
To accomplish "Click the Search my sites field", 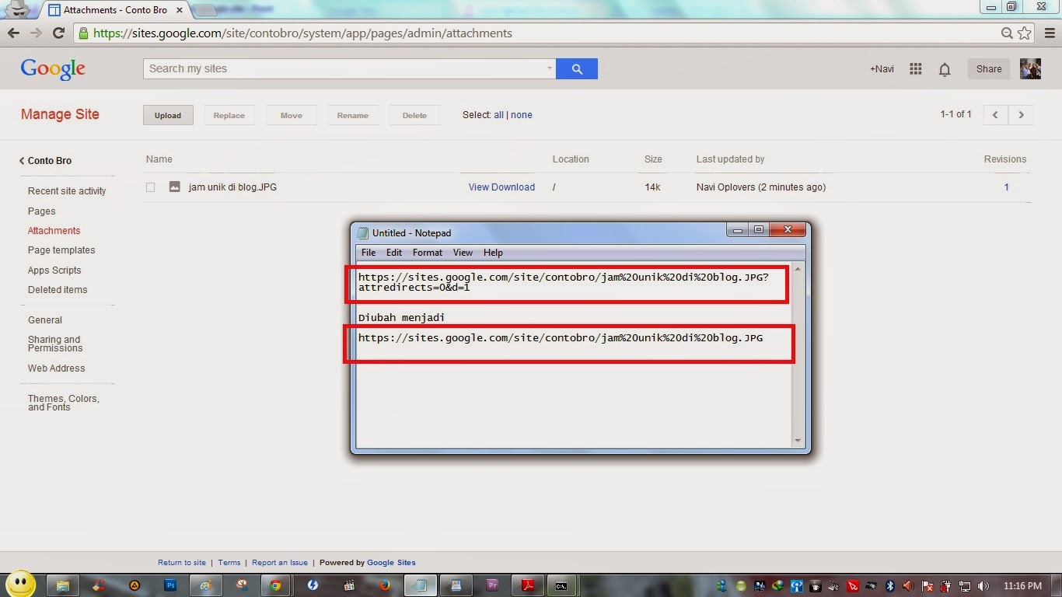I will click(x=349, y=68).
